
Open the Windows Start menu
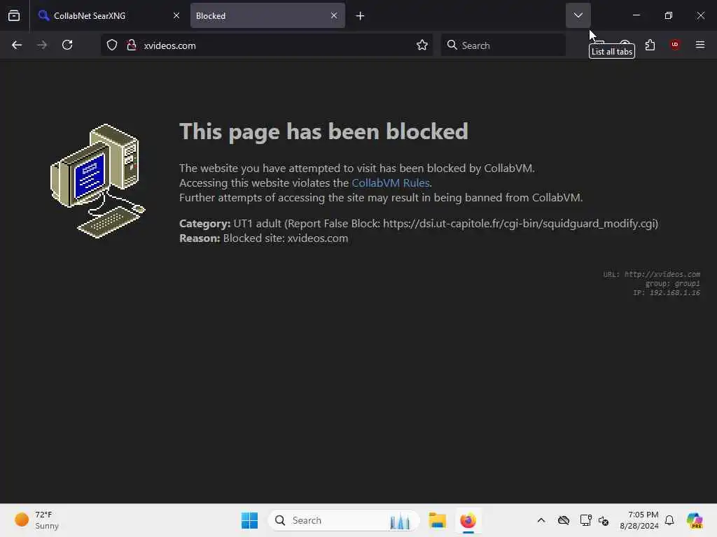coord(249,520)
